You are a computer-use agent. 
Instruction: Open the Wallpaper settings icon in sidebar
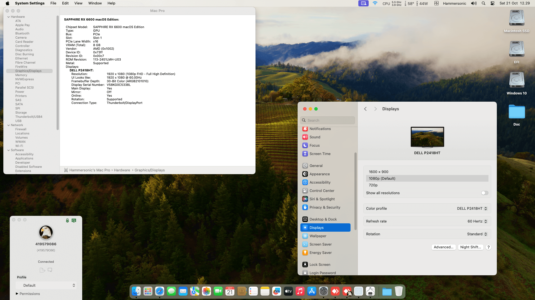pyautogui.click(x=305, y=236)
